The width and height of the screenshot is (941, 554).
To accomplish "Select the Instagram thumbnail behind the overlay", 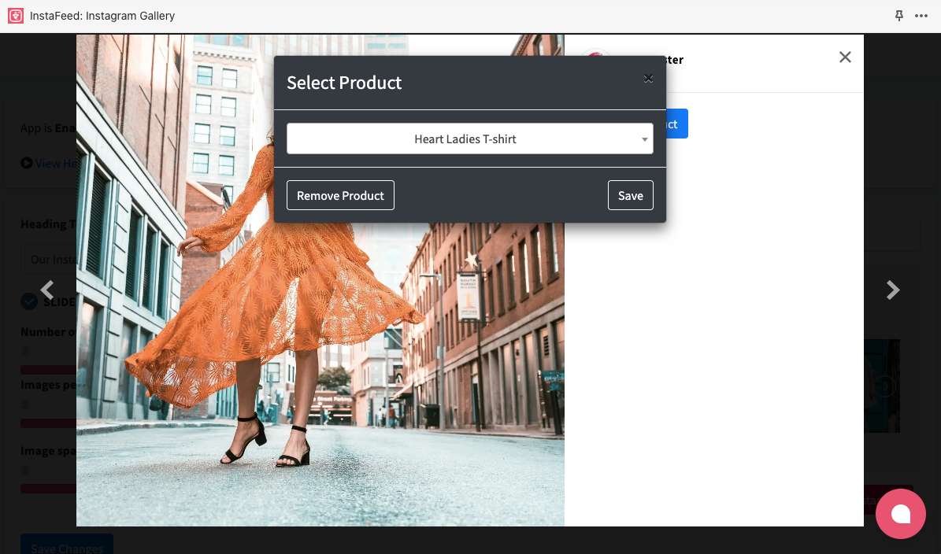I will 882,386.
